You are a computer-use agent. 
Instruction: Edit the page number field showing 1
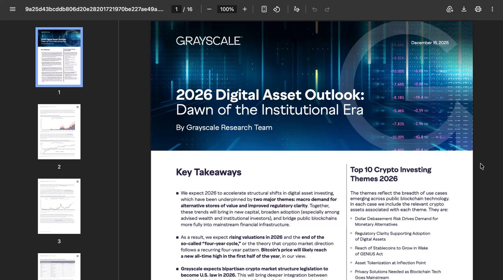point(177,9)
